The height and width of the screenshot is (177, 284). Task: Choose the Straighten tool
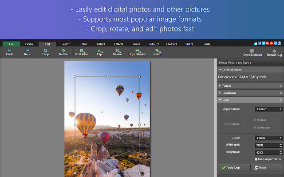(x=81, y=50)
